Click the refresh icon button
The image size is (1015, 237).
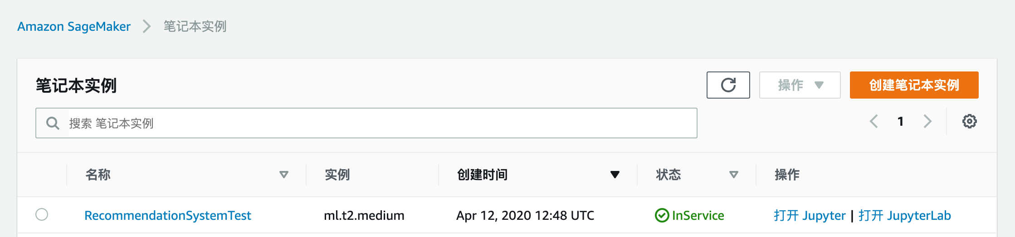point(728,85)
